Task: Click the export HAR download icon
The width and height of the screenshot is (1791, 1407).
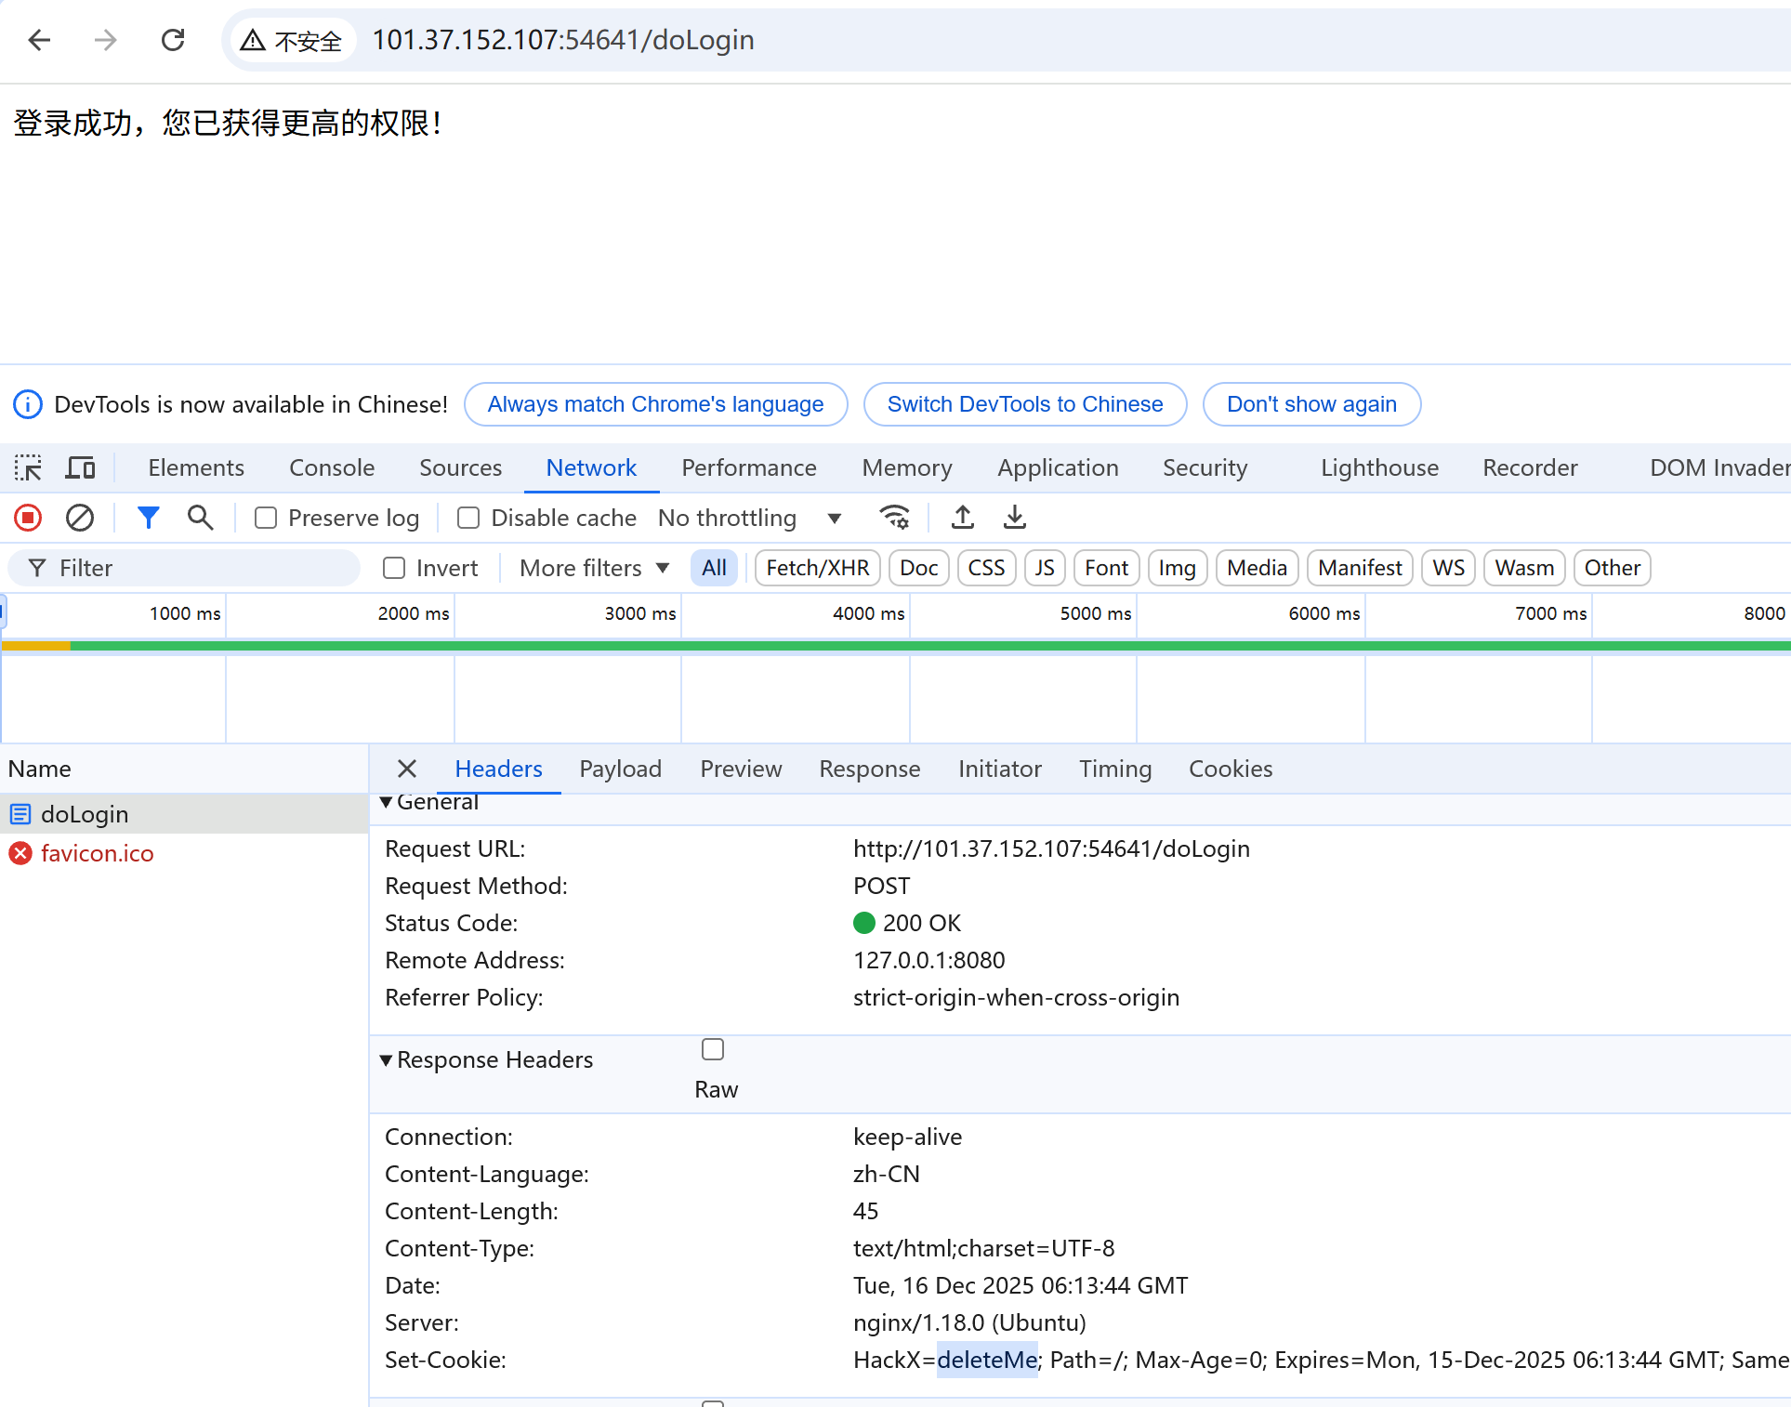Action: pos(1015,518)
